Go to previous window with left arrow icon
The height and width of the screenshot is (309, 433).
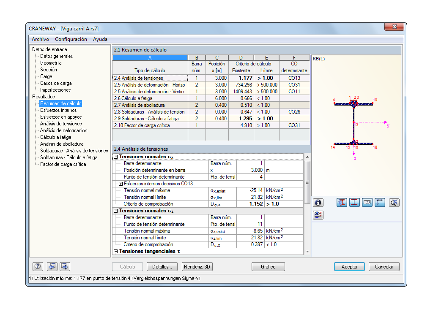(x=52, y=266)
